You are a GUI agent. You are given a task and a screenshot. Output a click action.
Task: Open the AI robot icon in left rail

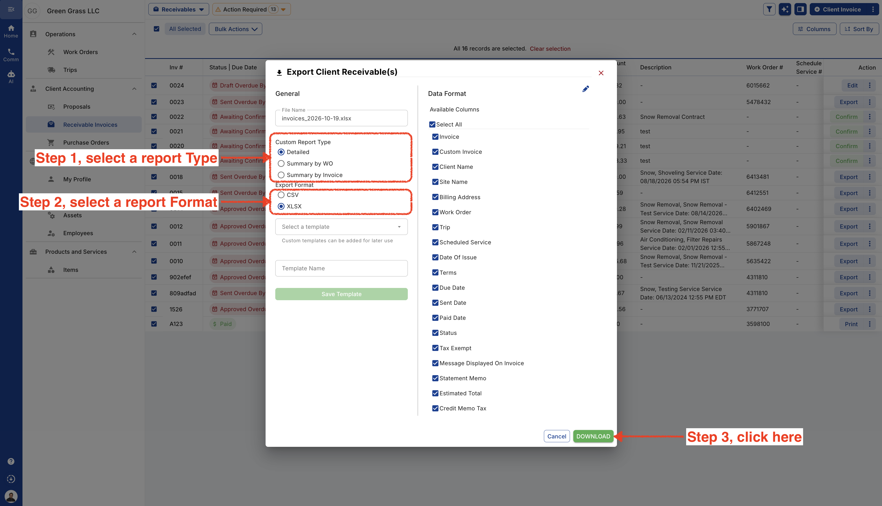point(11,77)
